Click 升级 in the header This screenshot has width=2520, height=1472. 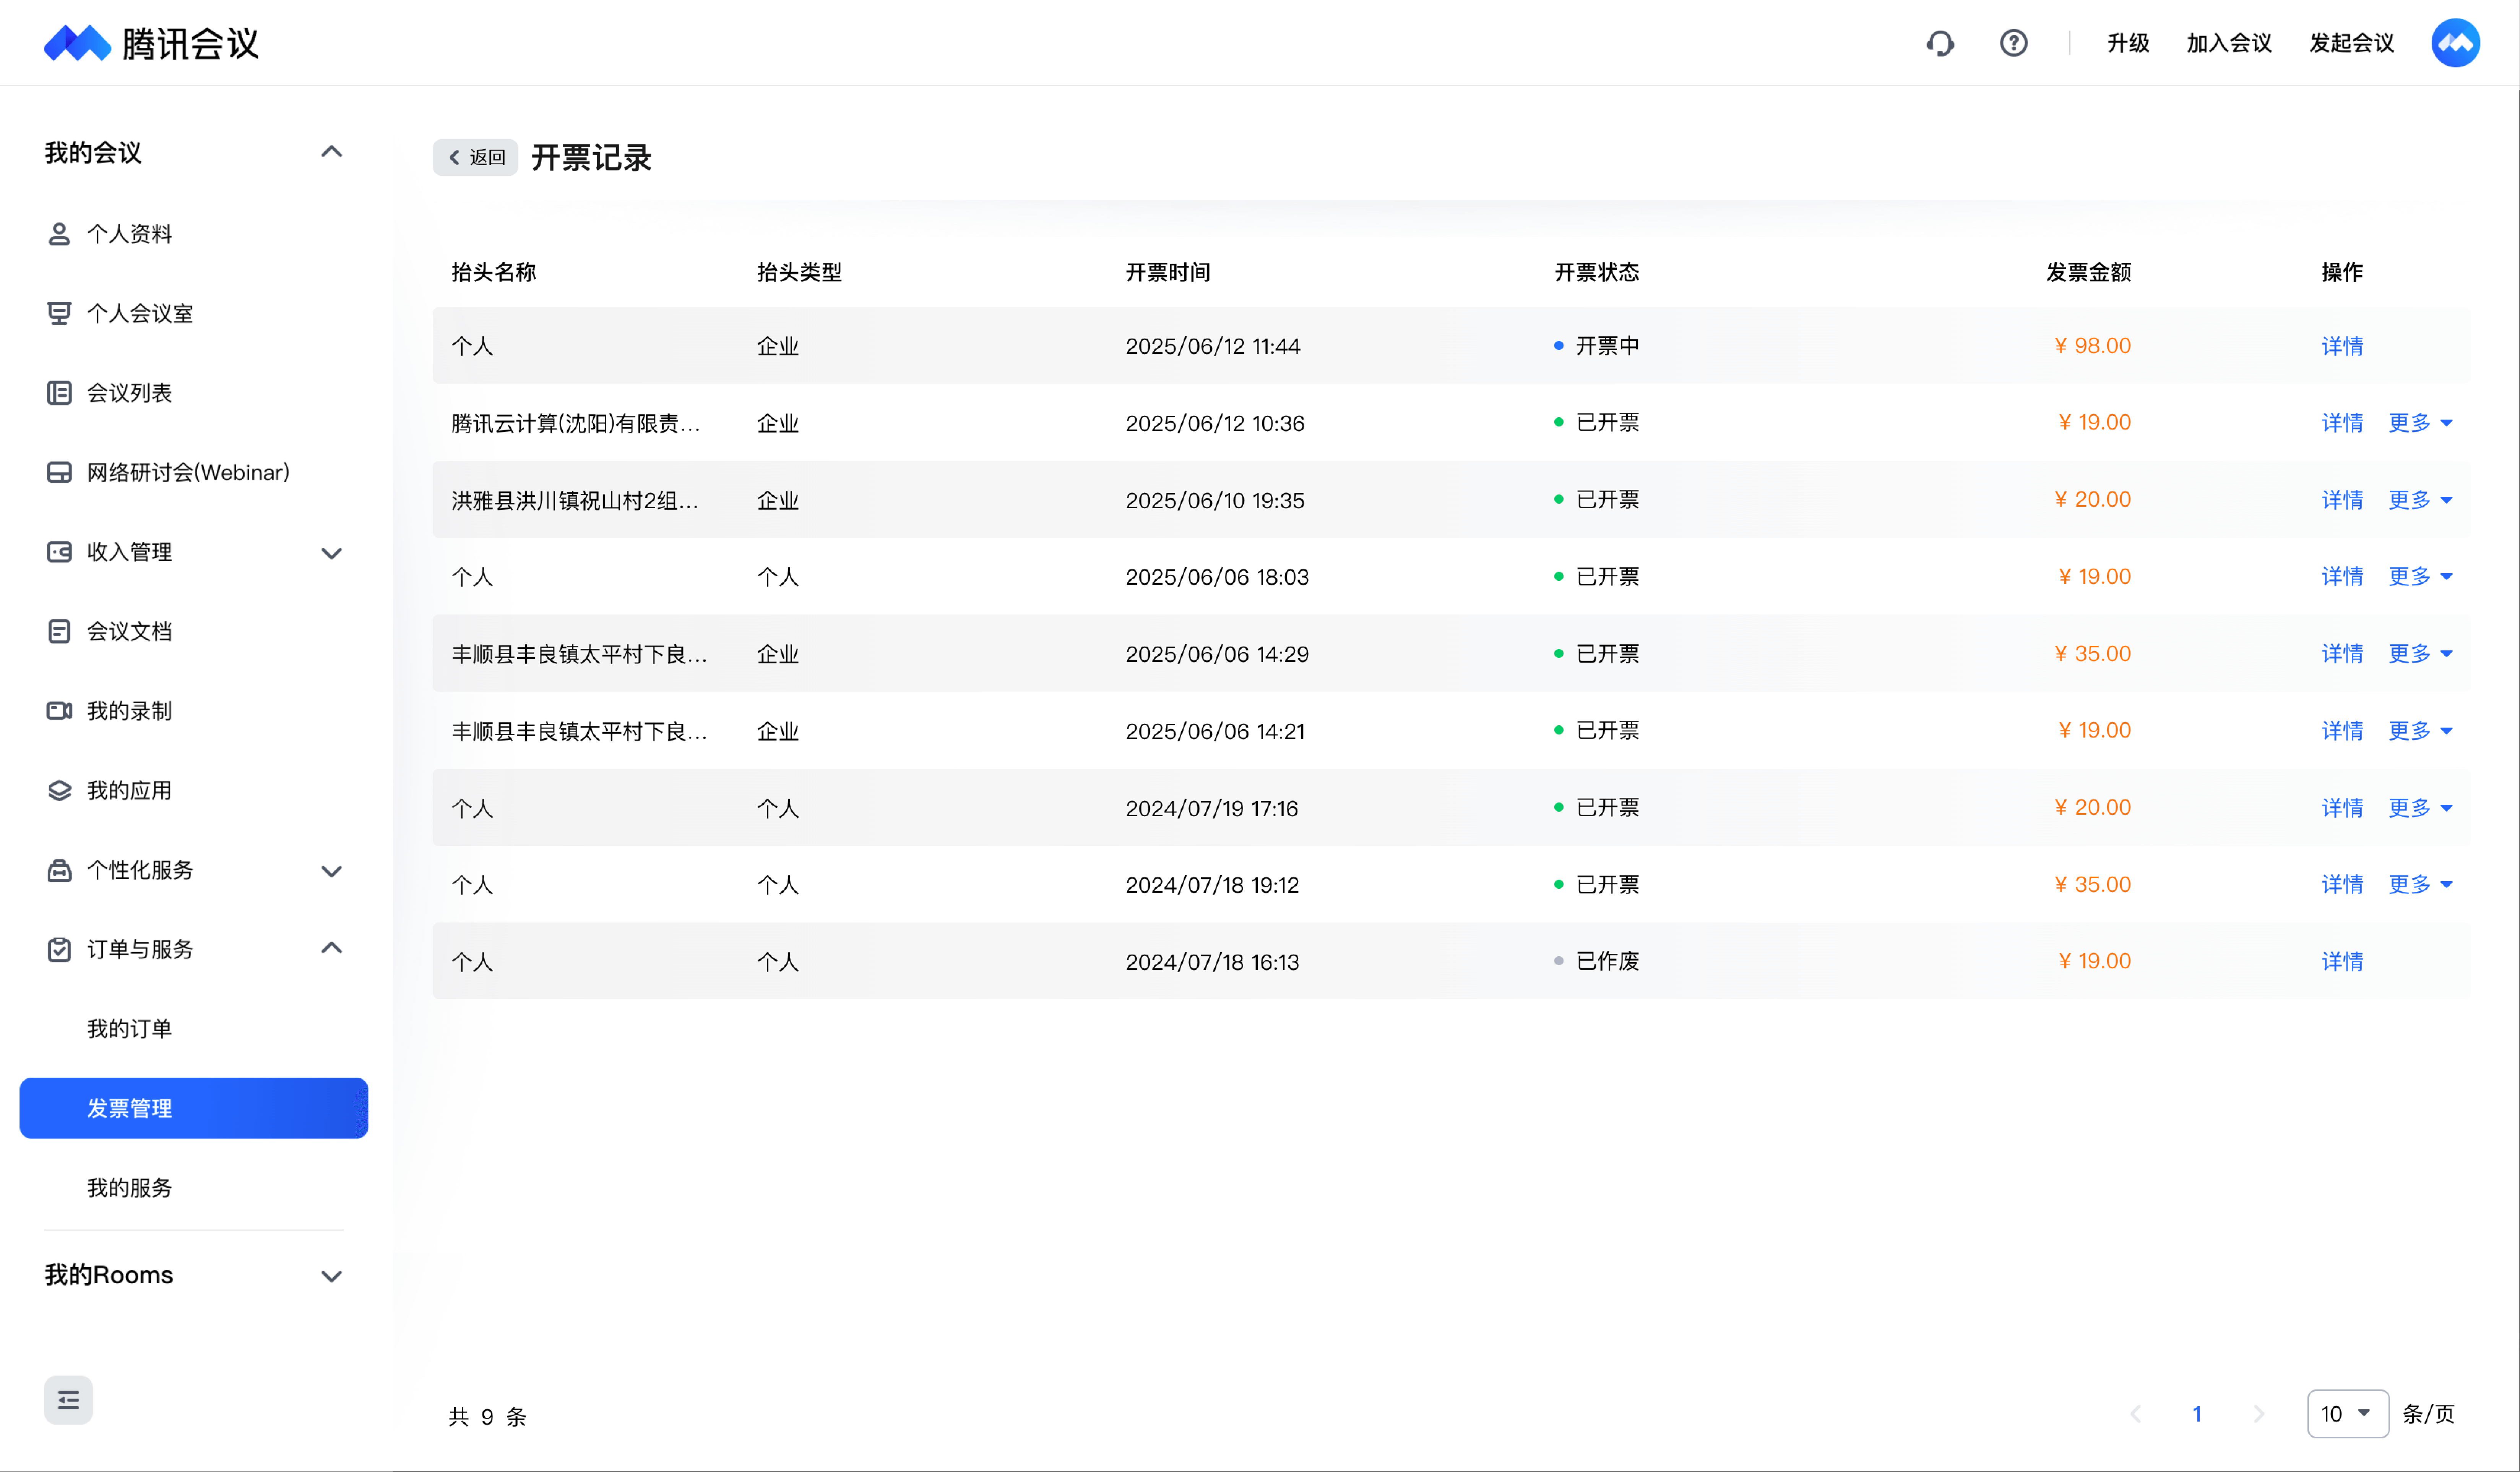2128,43
